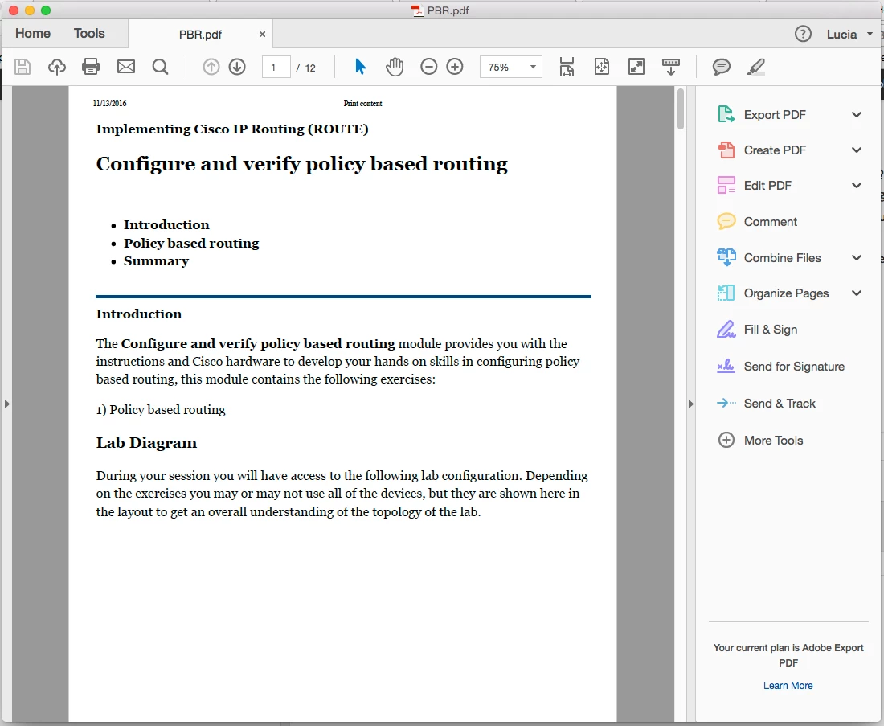This screenshot has width=884, height=726.
Task: Click the PBR.pdf window title text
Action: click(448, 10)
